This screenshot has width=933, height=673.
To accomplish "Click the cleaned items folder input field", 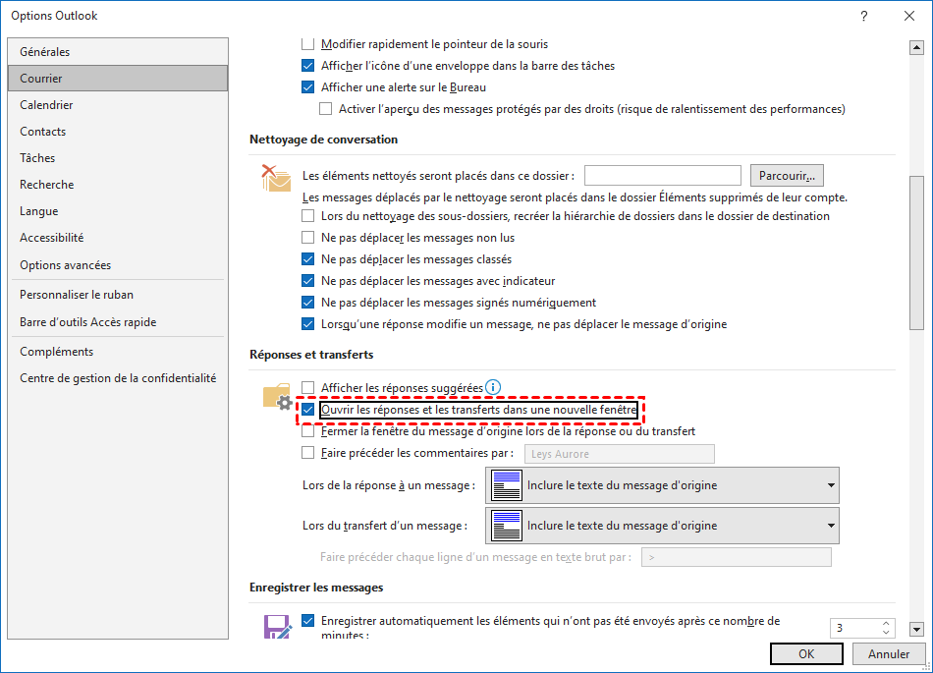I will tap(662, 176).
